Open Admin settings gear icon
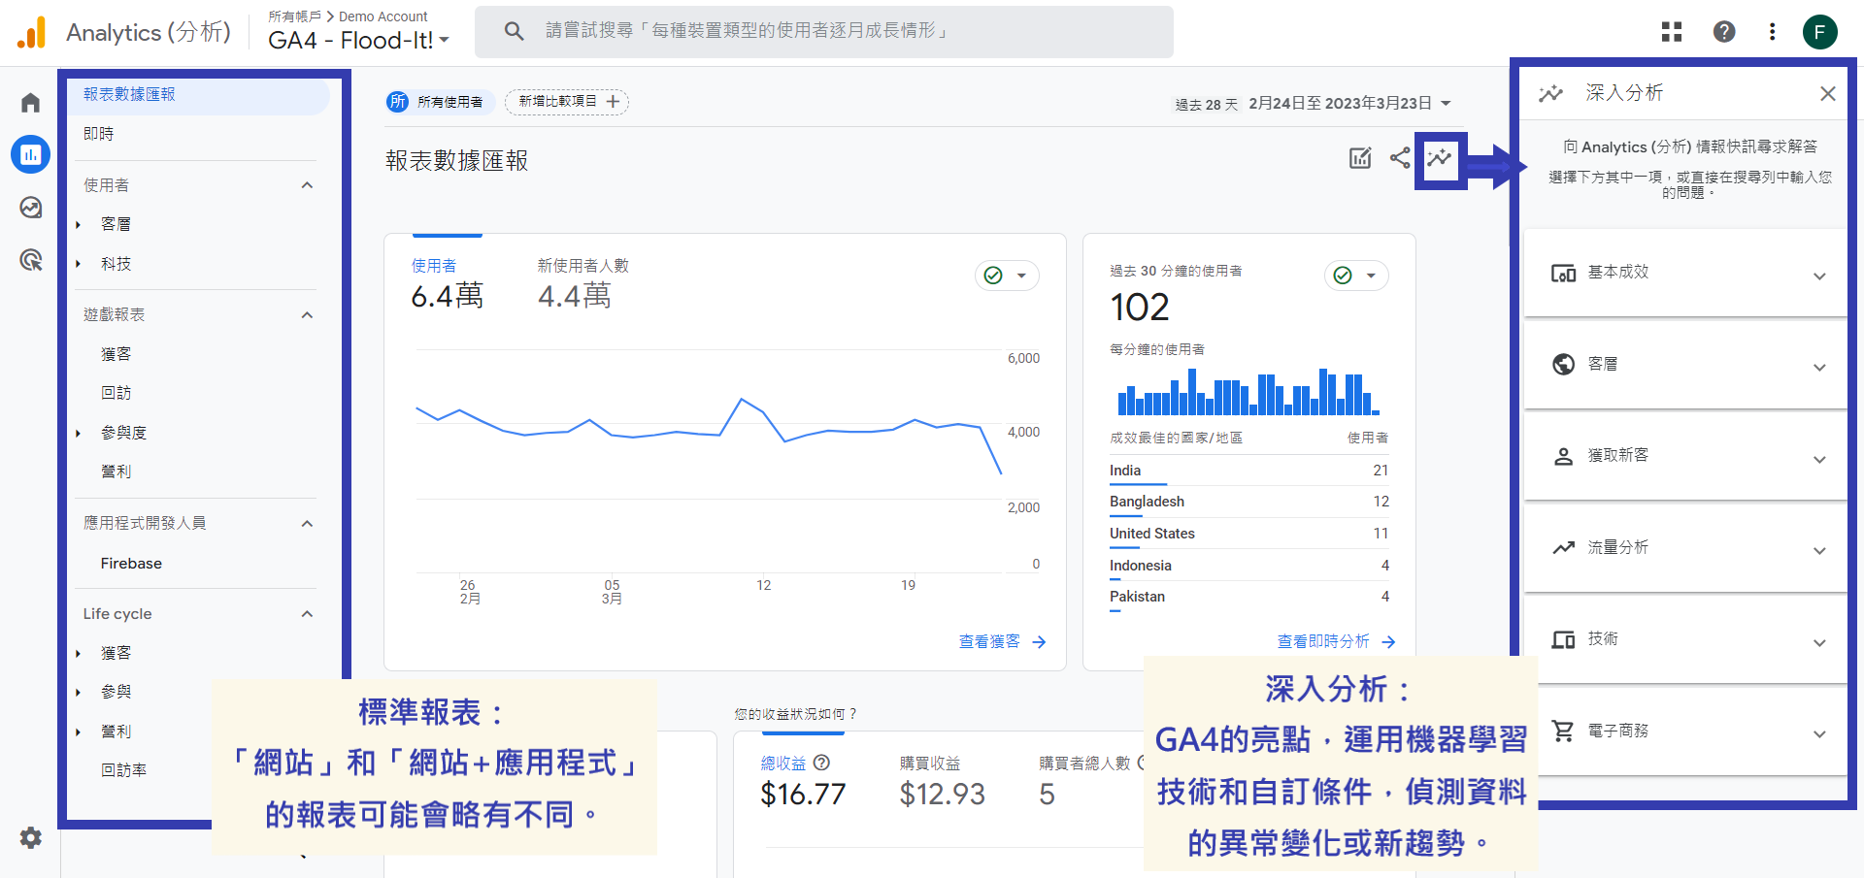The image size is (1864, 878). 31,837
